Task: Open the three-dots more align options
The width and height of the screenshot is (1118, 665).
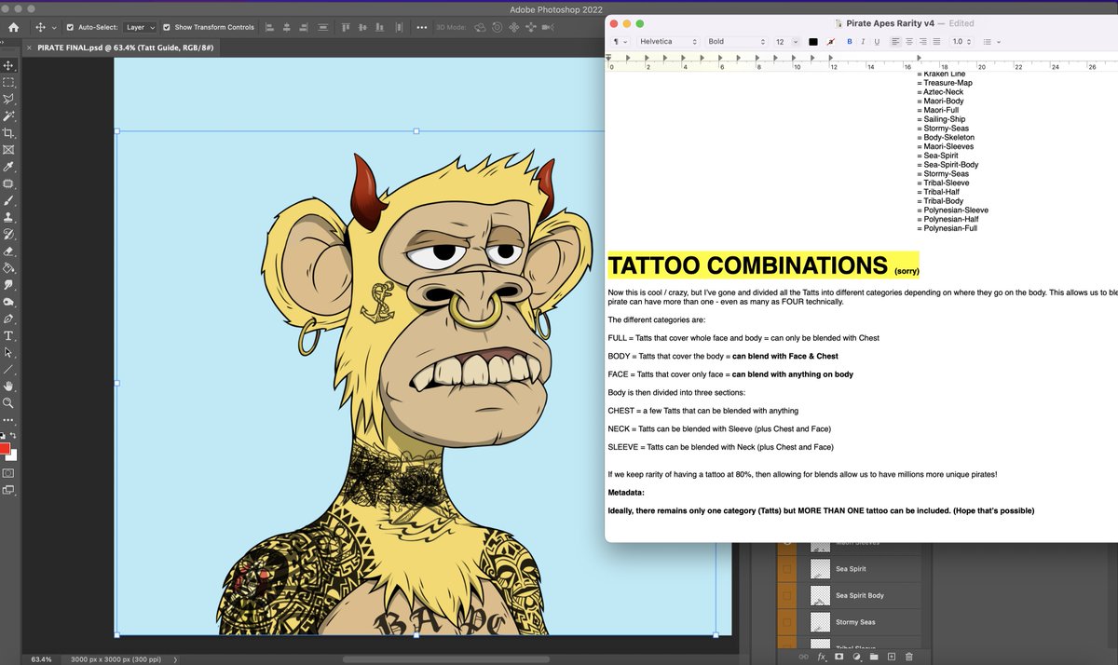Action: pyautogui.click(x=422, y=27)
